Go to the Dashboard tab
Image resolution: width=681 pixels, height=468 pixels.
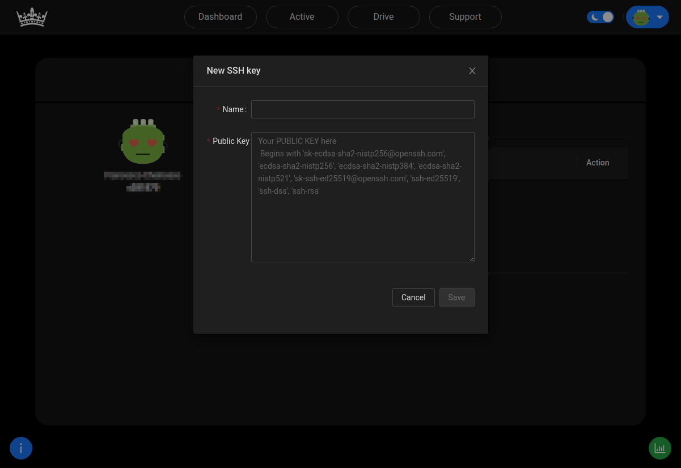220,17
